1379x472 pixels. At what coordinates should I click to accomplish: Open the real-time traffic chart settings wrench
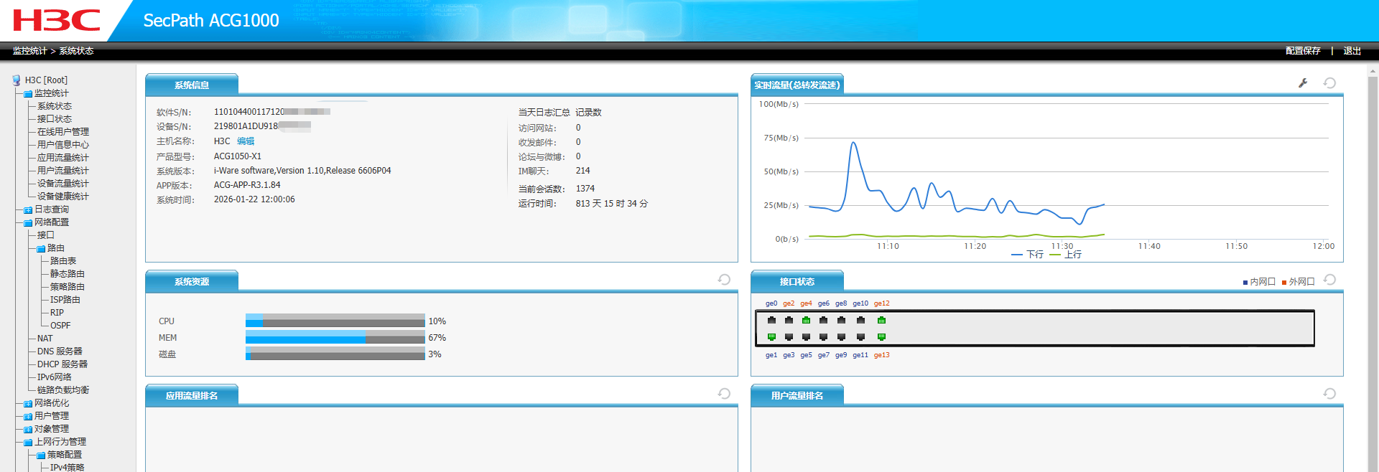1303,83
